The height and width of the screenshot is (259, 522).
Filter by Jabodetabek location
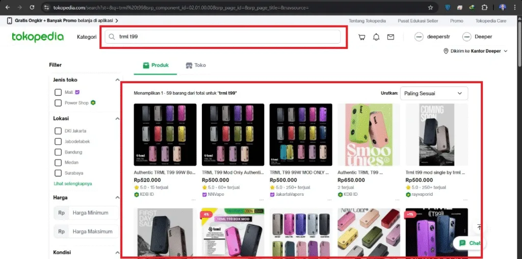[x=58, y=142]
